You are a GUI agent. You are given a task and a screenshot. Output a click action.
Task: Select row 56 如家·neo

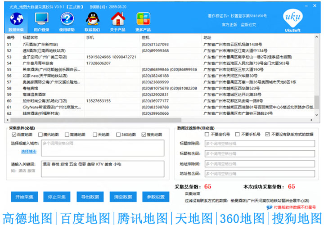tap(159, 76)
